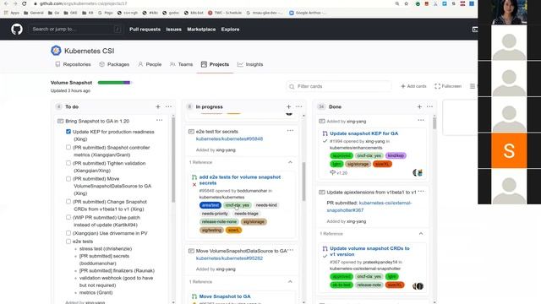Open kubernetes/kubernetes#95282 link
The height and width of the screenshot is (304, 541).
tap(229, 258)
